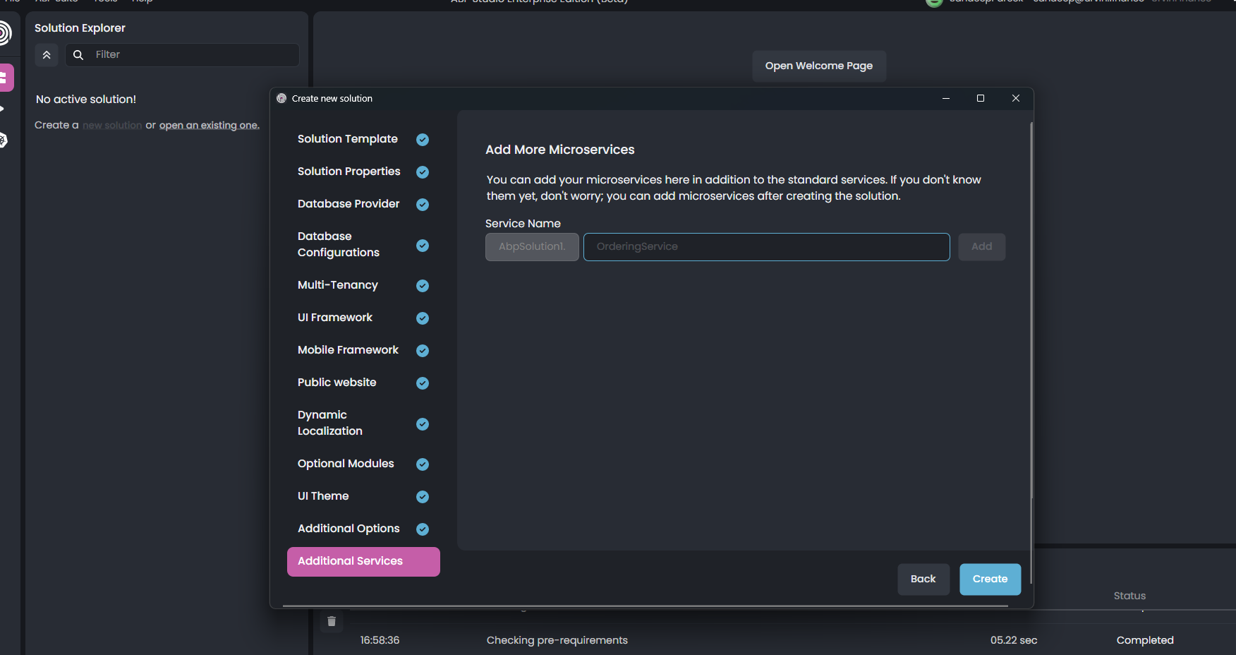
Task: Click the dialog's ABP icon in title bar
Action: (x=281, y=99)
